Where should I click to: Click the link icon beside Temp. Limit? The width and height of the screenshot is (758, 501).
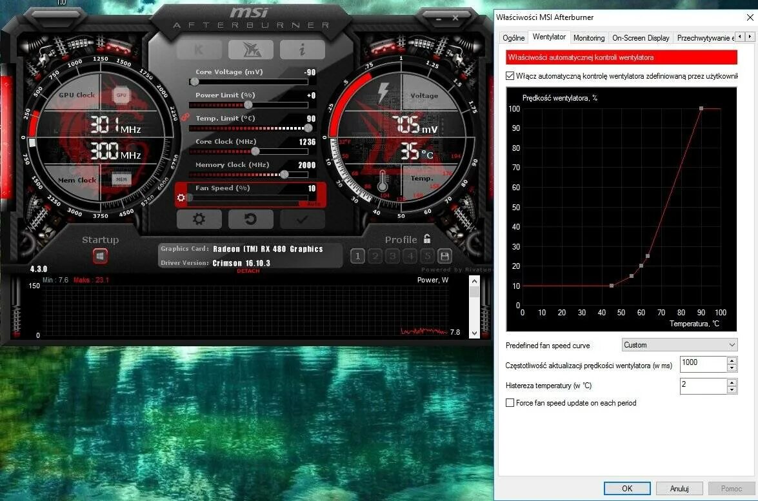tap(185, 117)
